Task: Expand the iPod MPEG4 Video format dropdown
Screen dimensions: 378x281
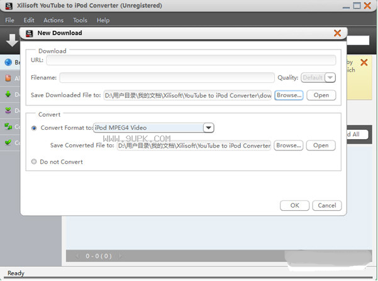Action: 209,127
